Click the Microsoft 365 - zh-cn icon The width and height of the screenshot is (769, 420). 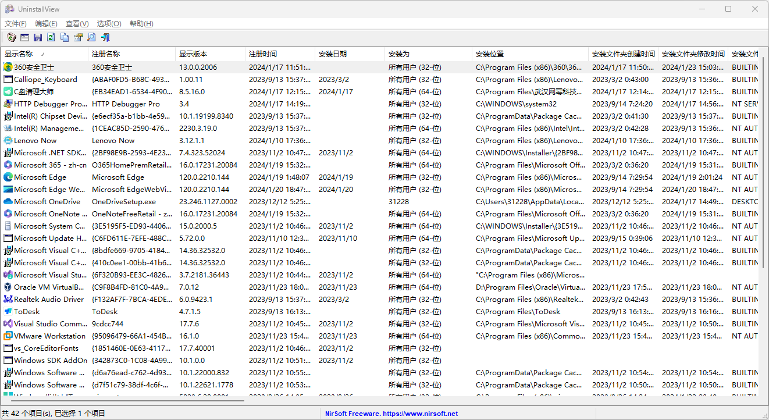pyautogui.click(x=8, y=165)
